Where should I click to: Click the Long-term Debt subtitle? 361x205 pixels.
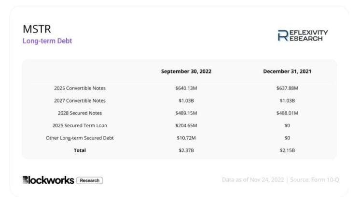coord(47,41)
